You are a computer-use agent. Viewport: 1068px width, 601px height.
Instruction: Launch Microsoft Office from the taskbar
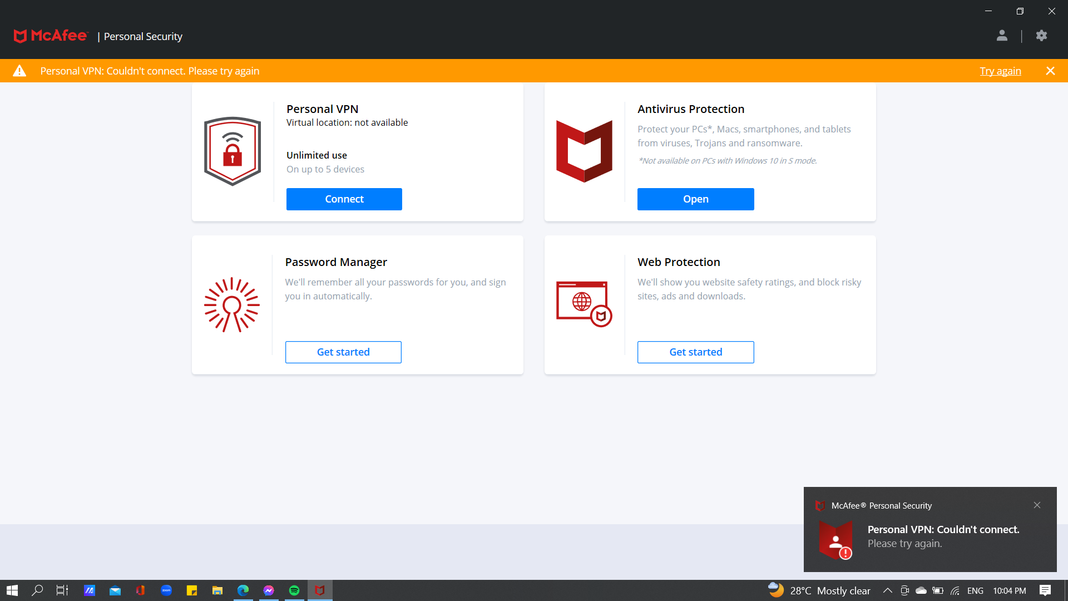click(x=141, y=590)
